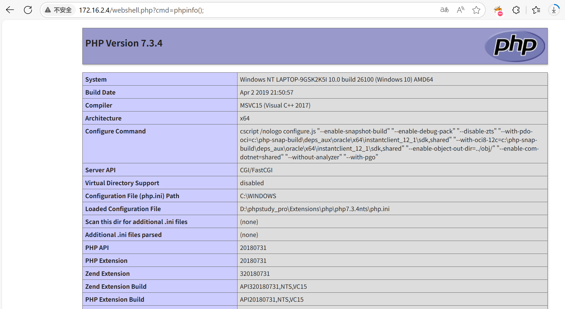Click the C:\WINDOWS value
The width and height of the screenshot is (565, 309).
(x=258, y=196)
